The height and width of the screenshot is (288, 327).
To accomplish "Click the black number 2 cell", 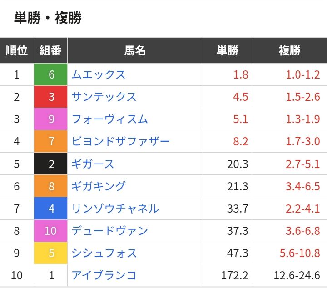I will coord(51,164).
